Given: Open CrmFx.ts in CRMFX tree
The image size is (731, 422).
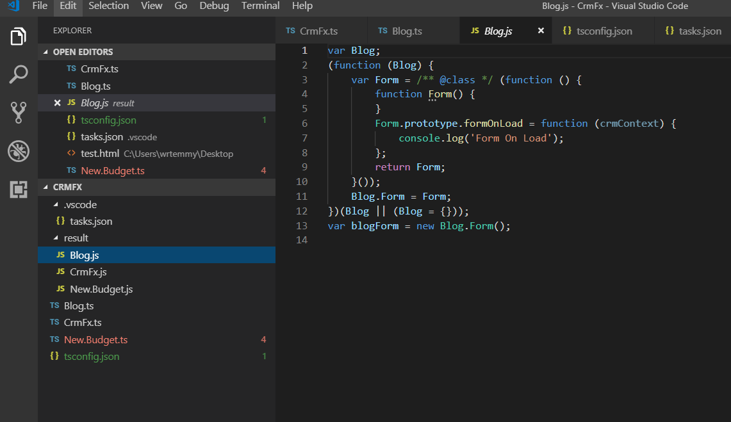Looking at the screenshot, I should coord(156,322).
